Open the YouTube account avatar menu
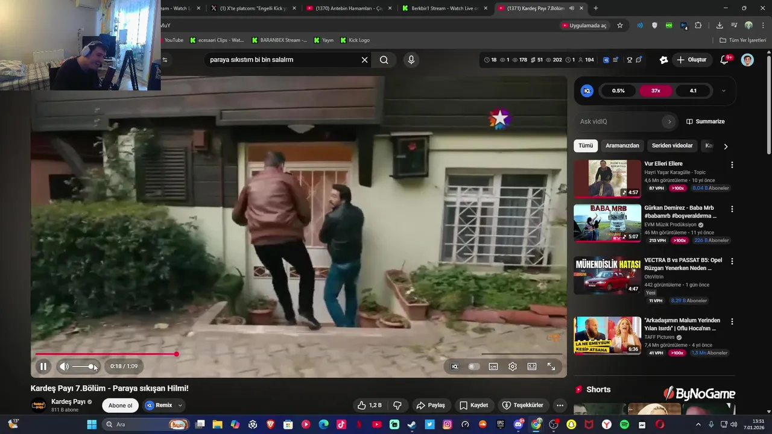This screenshot has height=434, width=772. coord(747,60)
